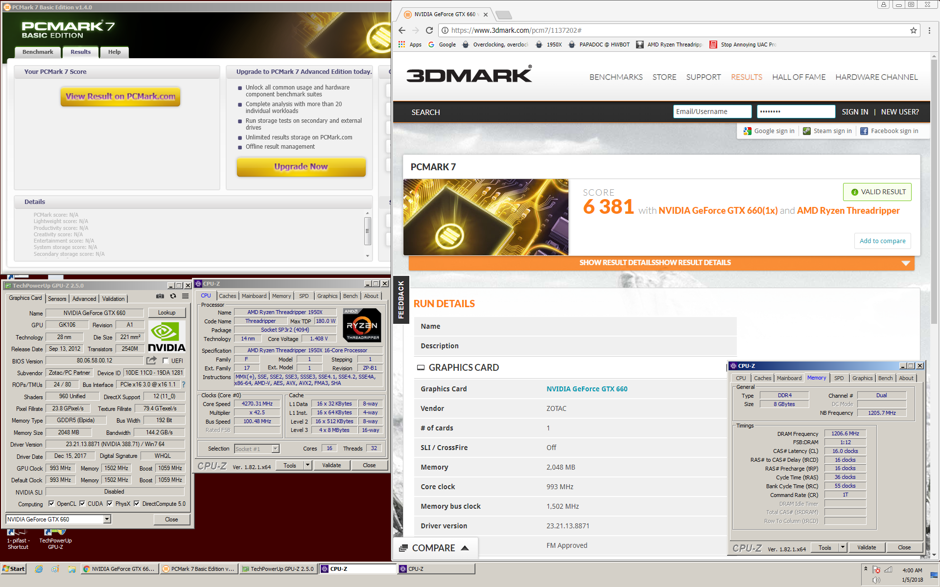Screen dimensions: 940x587
Task: Click the PCMark Details list scrollbar
Action: 368,235
